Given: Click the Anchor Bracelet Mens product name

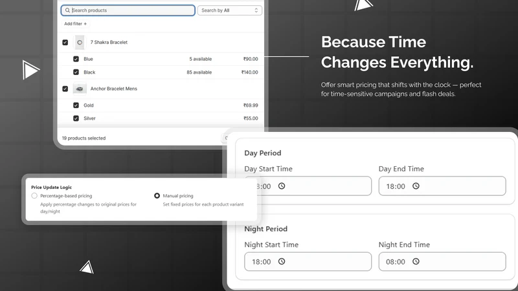Looking at the screenshot, I should (x=114, y=89).
